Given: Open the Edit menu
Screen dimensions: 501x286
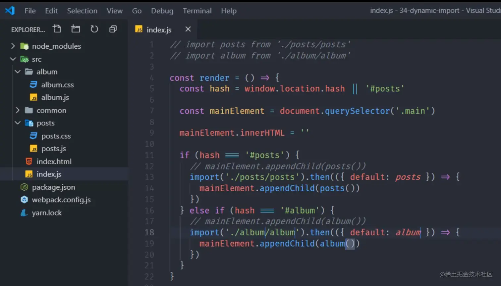Looking at the screenshot, I should point(51,11).
